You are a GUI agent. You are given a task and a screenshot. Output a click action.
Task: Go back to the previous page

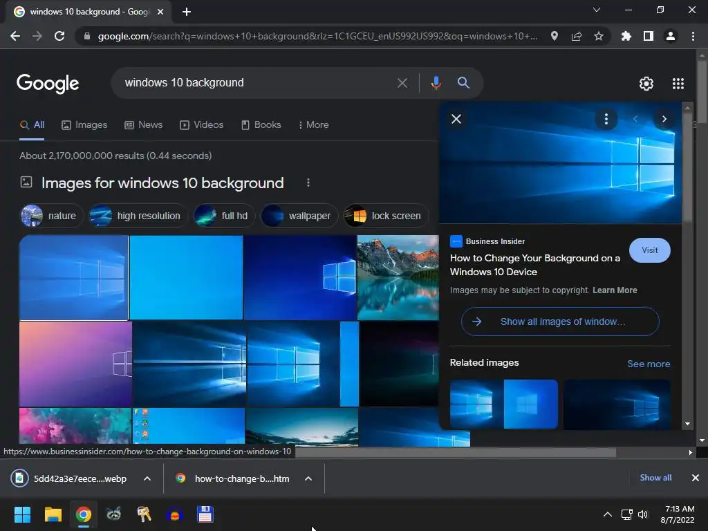15,36
